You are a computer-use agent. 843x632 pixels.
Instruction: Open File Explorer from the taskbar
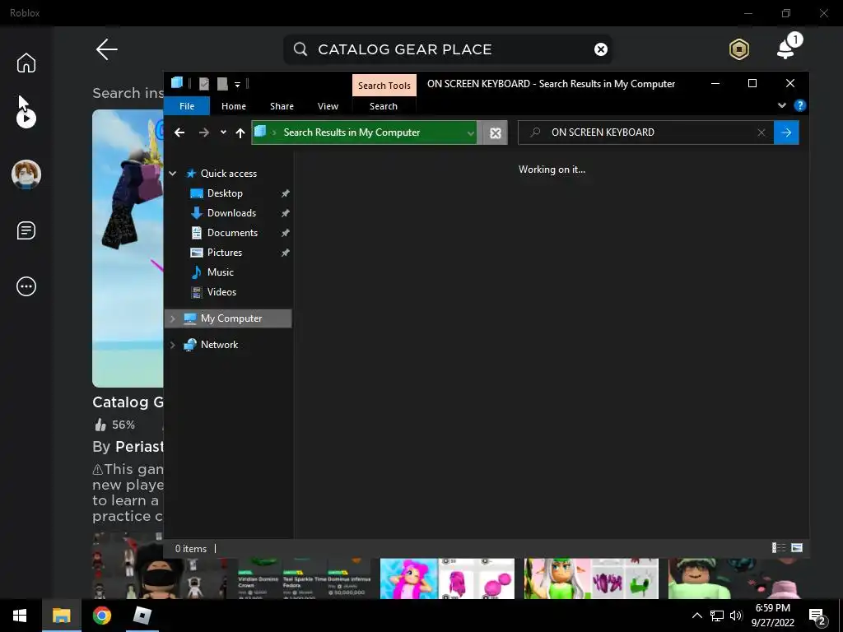(61, 616)
